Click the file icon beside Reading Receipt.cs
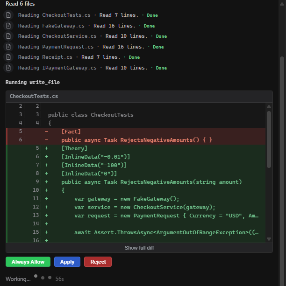 click(8, 57)
